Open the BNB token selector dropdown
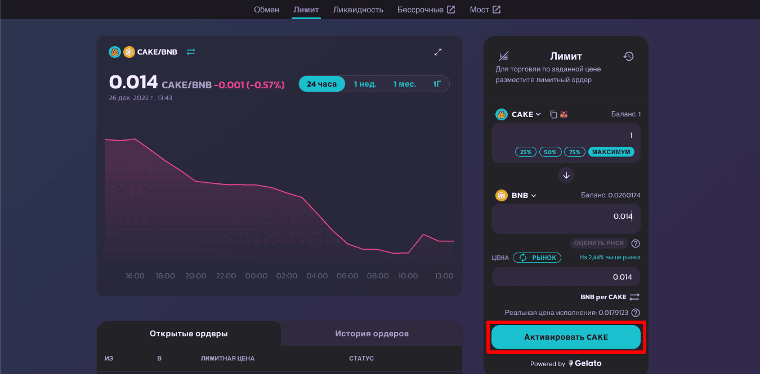Image resolution: width=760 pixels, height=374 pixels. tap(516, 196)
